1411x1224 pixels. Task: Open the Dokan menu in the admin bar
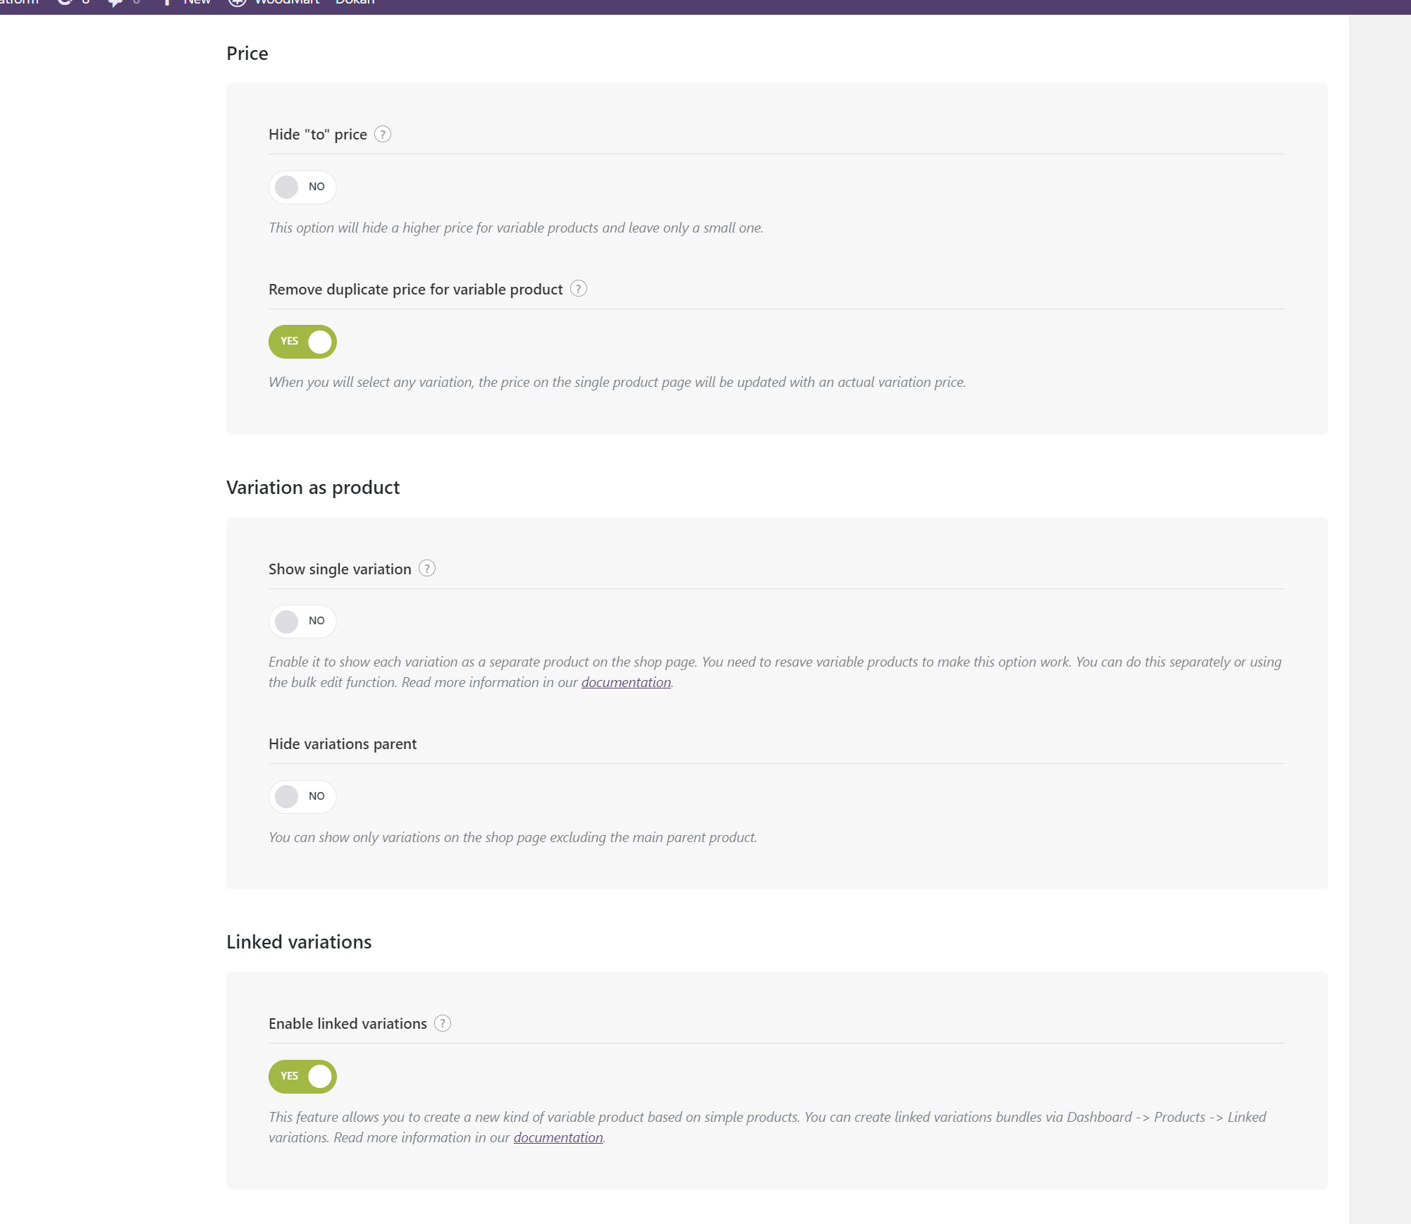tap(355, 3)
